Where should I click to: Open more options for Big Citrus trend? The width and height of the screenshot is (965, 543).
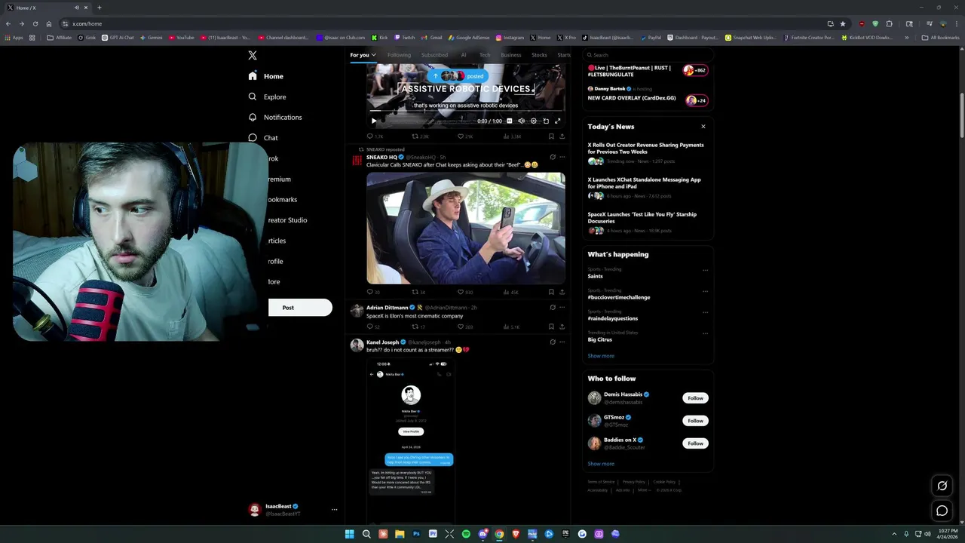pyautogui.click(x=705, y=333)
